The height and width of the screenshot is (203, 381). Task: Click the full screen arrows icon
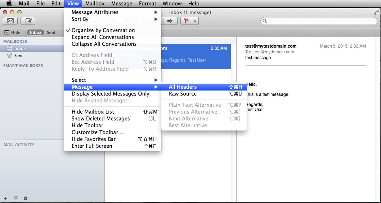pyautogui.click(x=376, y=12)
